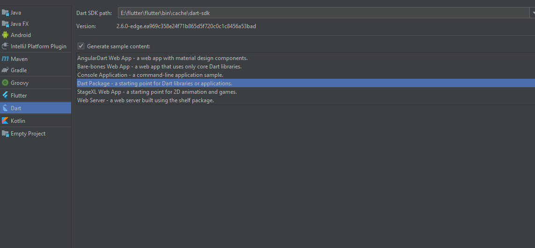Click the Java folder icon

coord(5,13)
